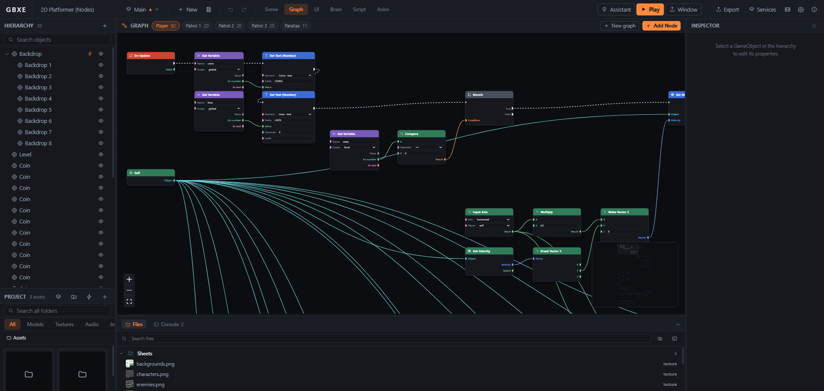The height and width of the screenshot is (391, 824).
Task: Redo the last action
Action: click(244, 9)
